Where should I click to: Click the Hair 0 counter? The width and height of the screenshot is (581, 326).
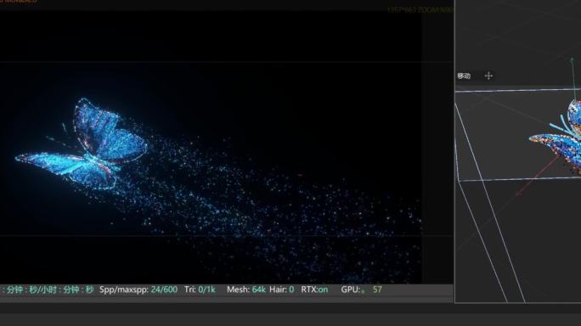coord(282,289)
